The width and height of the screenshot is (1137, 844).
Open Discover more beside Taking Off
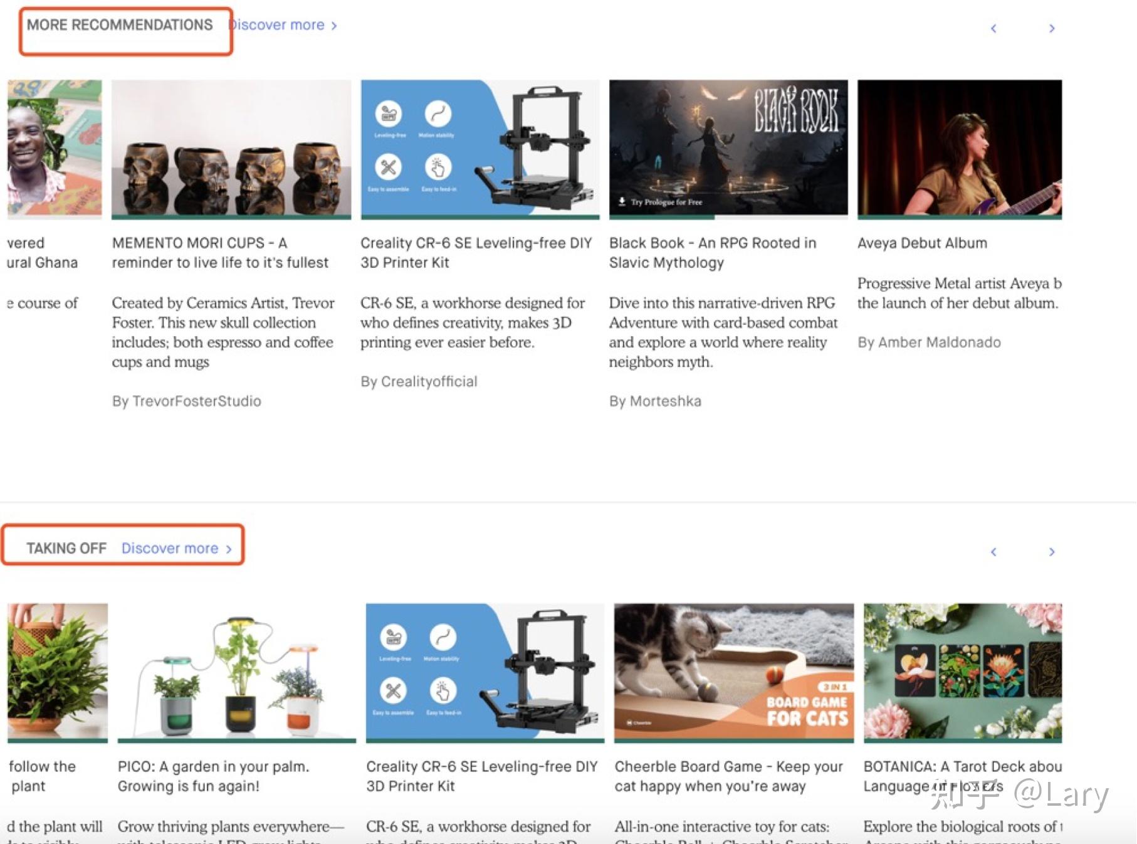pyautogui.click(x=177, y=549)
